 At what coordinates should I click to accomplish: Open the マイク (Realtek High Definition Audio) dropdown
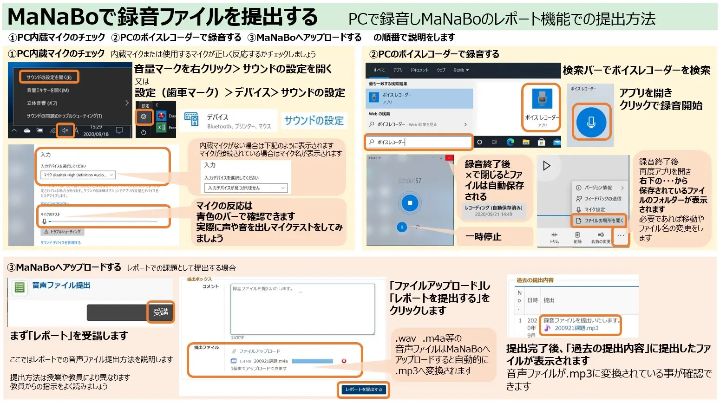coord(78,175)
